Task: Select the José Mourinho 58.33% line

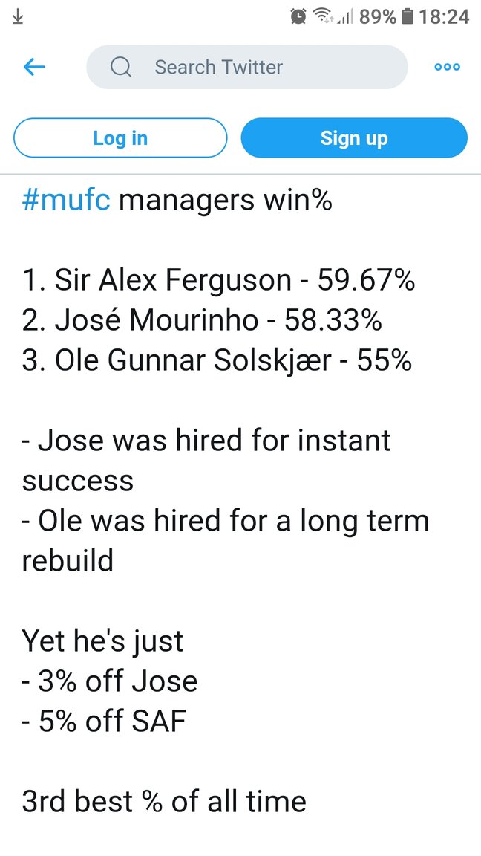Action: tap(202, 320)
